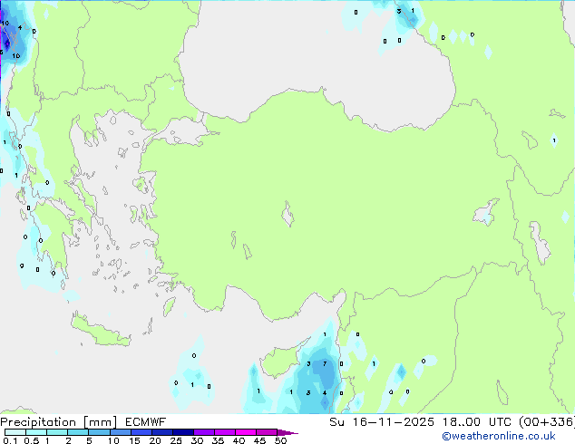Click the '35' legend scale label

coord(218,440)
